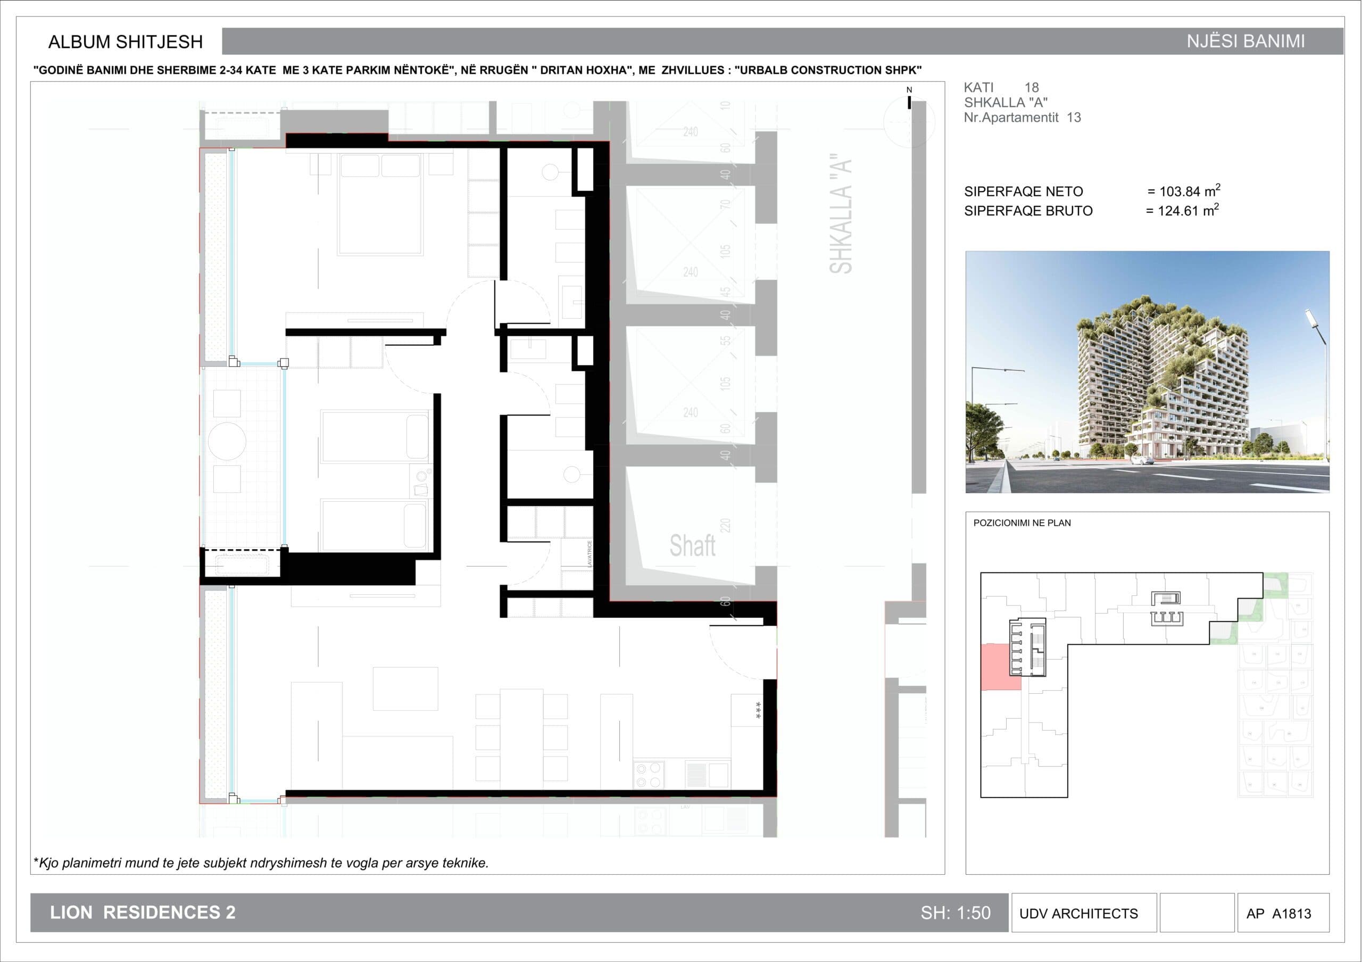Click the building render image
Image resolution: width=1362 pixels, height=962 pixels.
pos(1147,372)
